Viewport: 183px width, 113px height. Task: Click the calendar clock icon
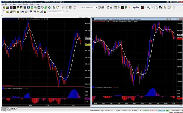click(x=116, y=8)
